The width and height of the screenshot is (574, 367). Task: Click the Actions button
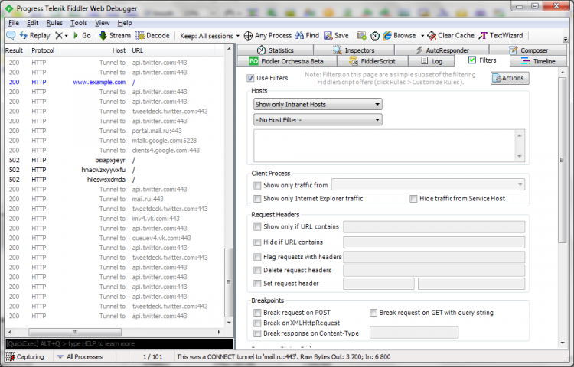click(510, 78)
